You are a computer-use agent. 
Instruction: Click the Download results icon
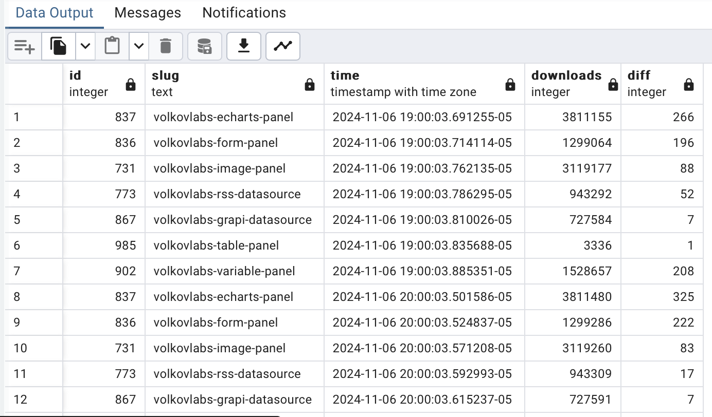(x=244, y=46)
